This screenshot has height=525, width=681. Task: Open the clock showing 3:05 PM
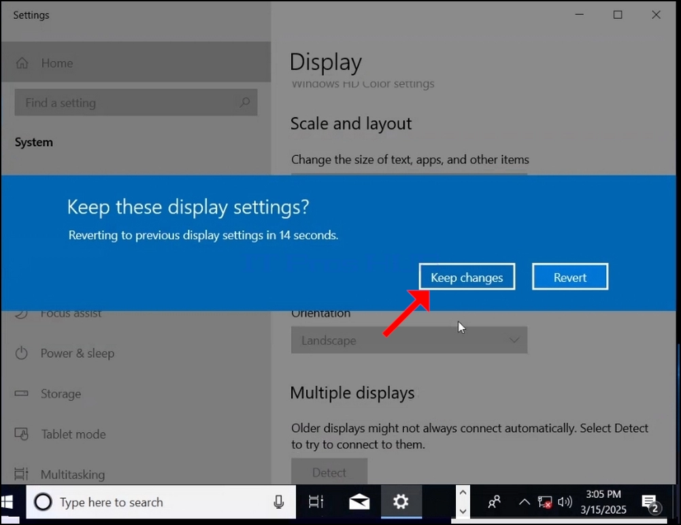603,502
